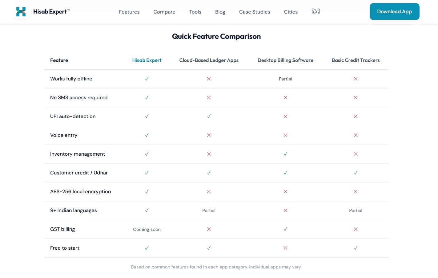
Task: Click the Basic Credit Trackers cross for AES-256 local encryption
Action: pyautogui.click(x=356, y=191)
